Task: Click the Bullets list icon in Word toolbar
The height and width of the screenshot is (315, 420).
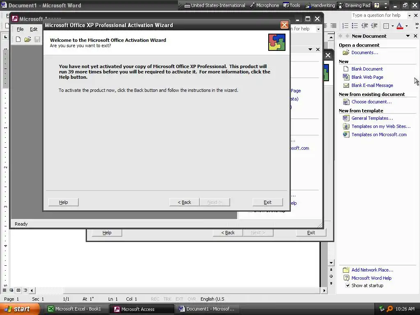Action: pos(355,26)
